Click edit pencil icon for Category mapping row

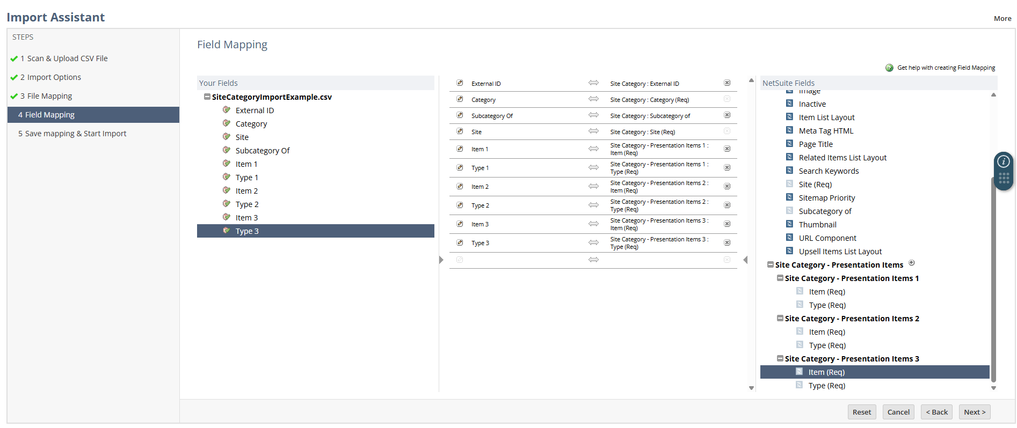tap(460, 99)
